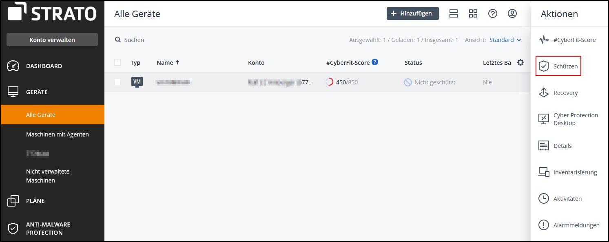Click the VM device type icon
This screenshot has height=242, width=609.
click(137, 82)
